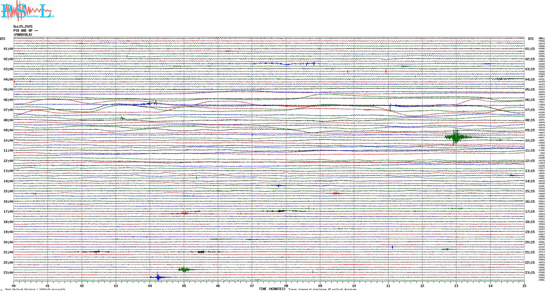
Task: Click the 09:15 time label on right axis
Action: [530, 130]
